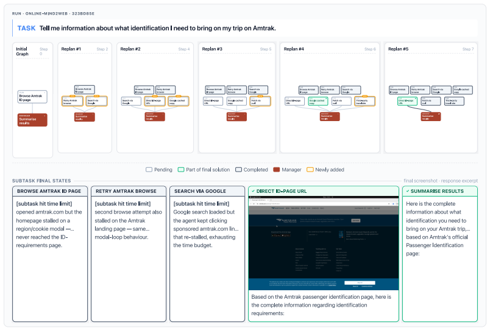Select the Third-party travel site node in Replan #4

point(364,101)
